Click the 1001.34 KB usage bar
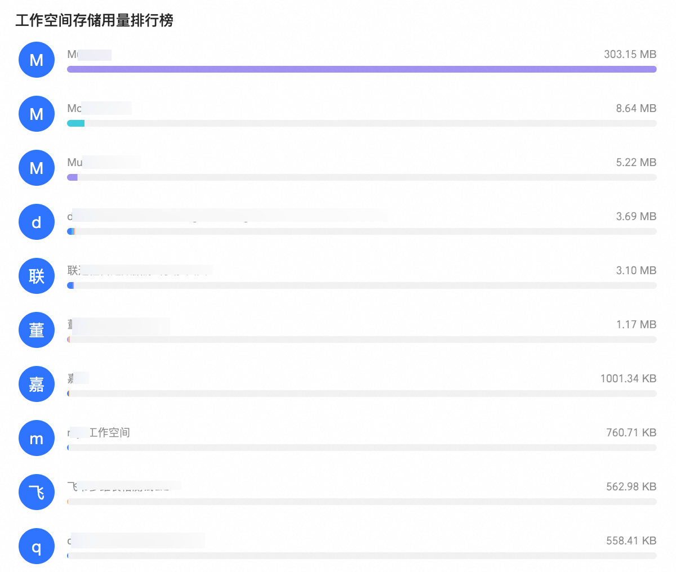This screenshot has width=676, height=572. (x=362, y=394)
